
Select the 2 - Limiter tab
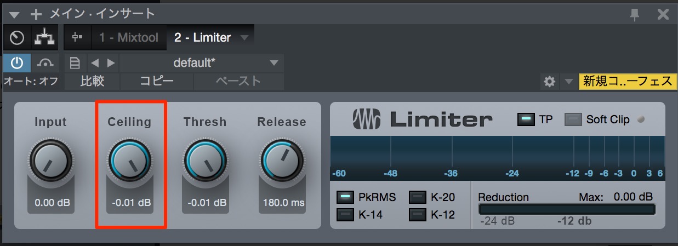point(202,37)
